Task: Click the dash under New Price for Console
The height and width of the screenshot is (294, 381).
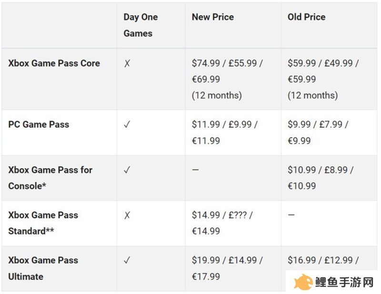Action: (195, 169)
